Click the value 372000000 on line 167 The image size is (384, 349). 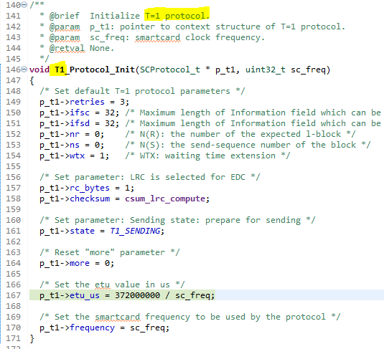[x=137, y=295]
